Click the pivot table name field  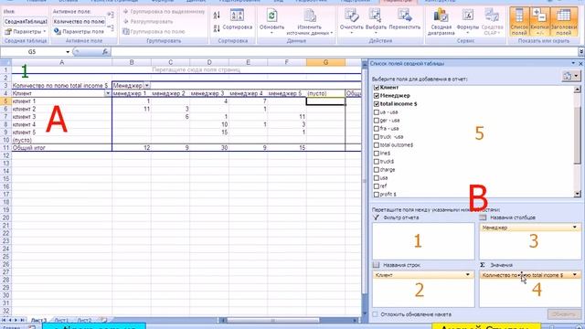(x=26, y=22)
